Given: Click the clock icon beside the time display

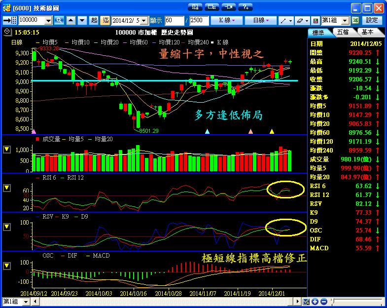Looking at the screenshot, I should 7,32.
